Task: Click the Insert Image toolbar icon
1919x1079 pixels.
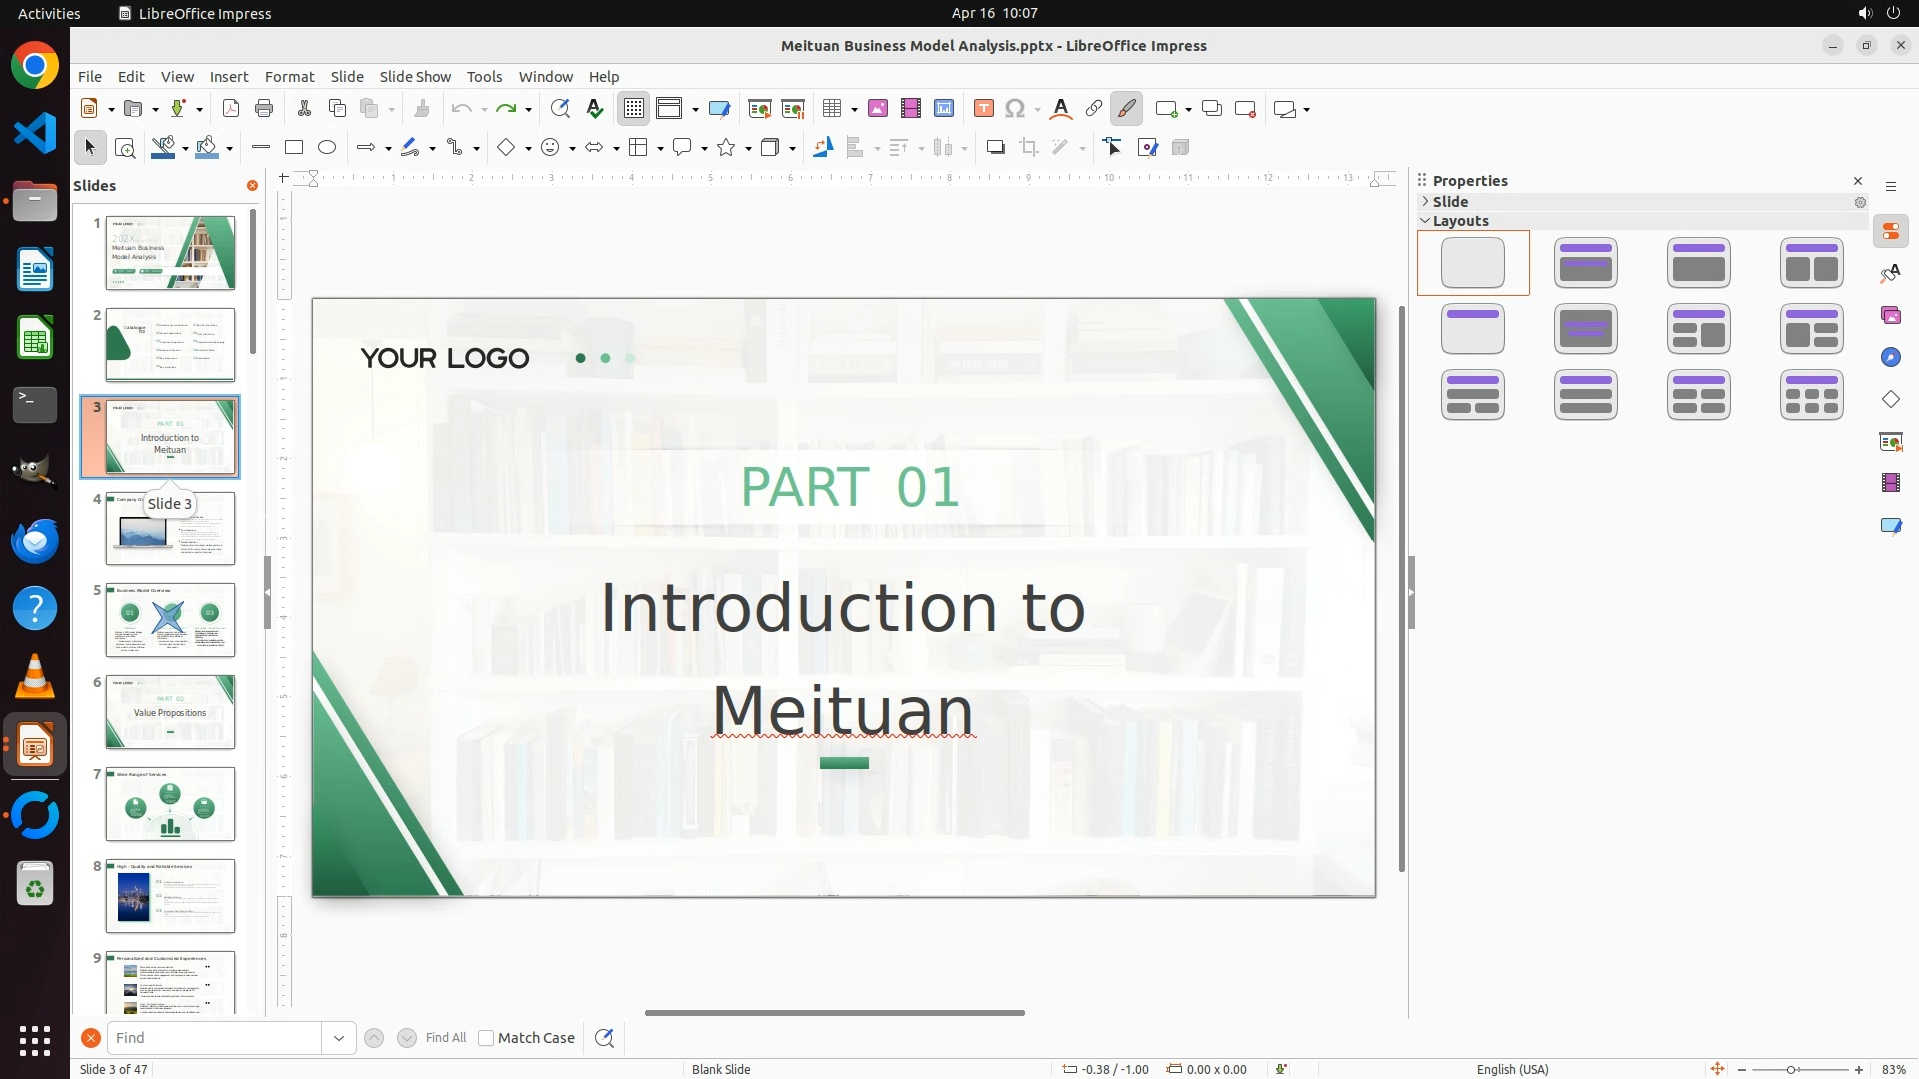Action: (878, 109)
